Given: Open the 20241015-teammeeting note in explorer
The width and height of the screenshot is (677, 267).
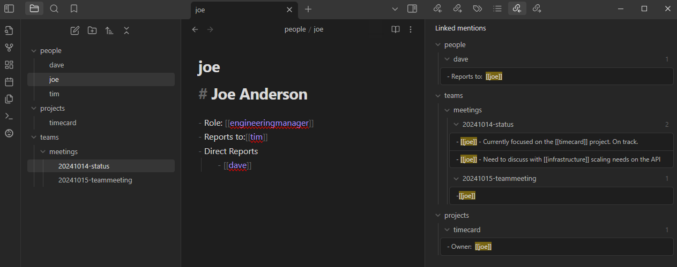Looking at the screenshot, I should click(101, 181).
